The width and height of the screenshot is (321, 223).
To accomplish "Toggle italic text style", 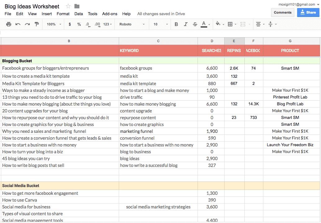I will point(186,24).
